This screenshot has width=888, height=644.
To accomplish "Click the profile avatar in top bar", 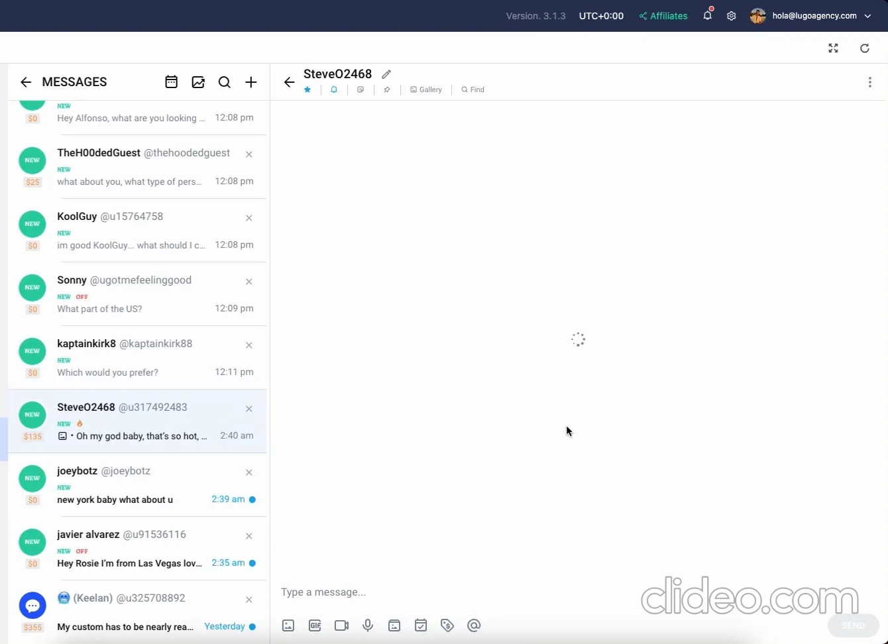I will coord(758,16).
